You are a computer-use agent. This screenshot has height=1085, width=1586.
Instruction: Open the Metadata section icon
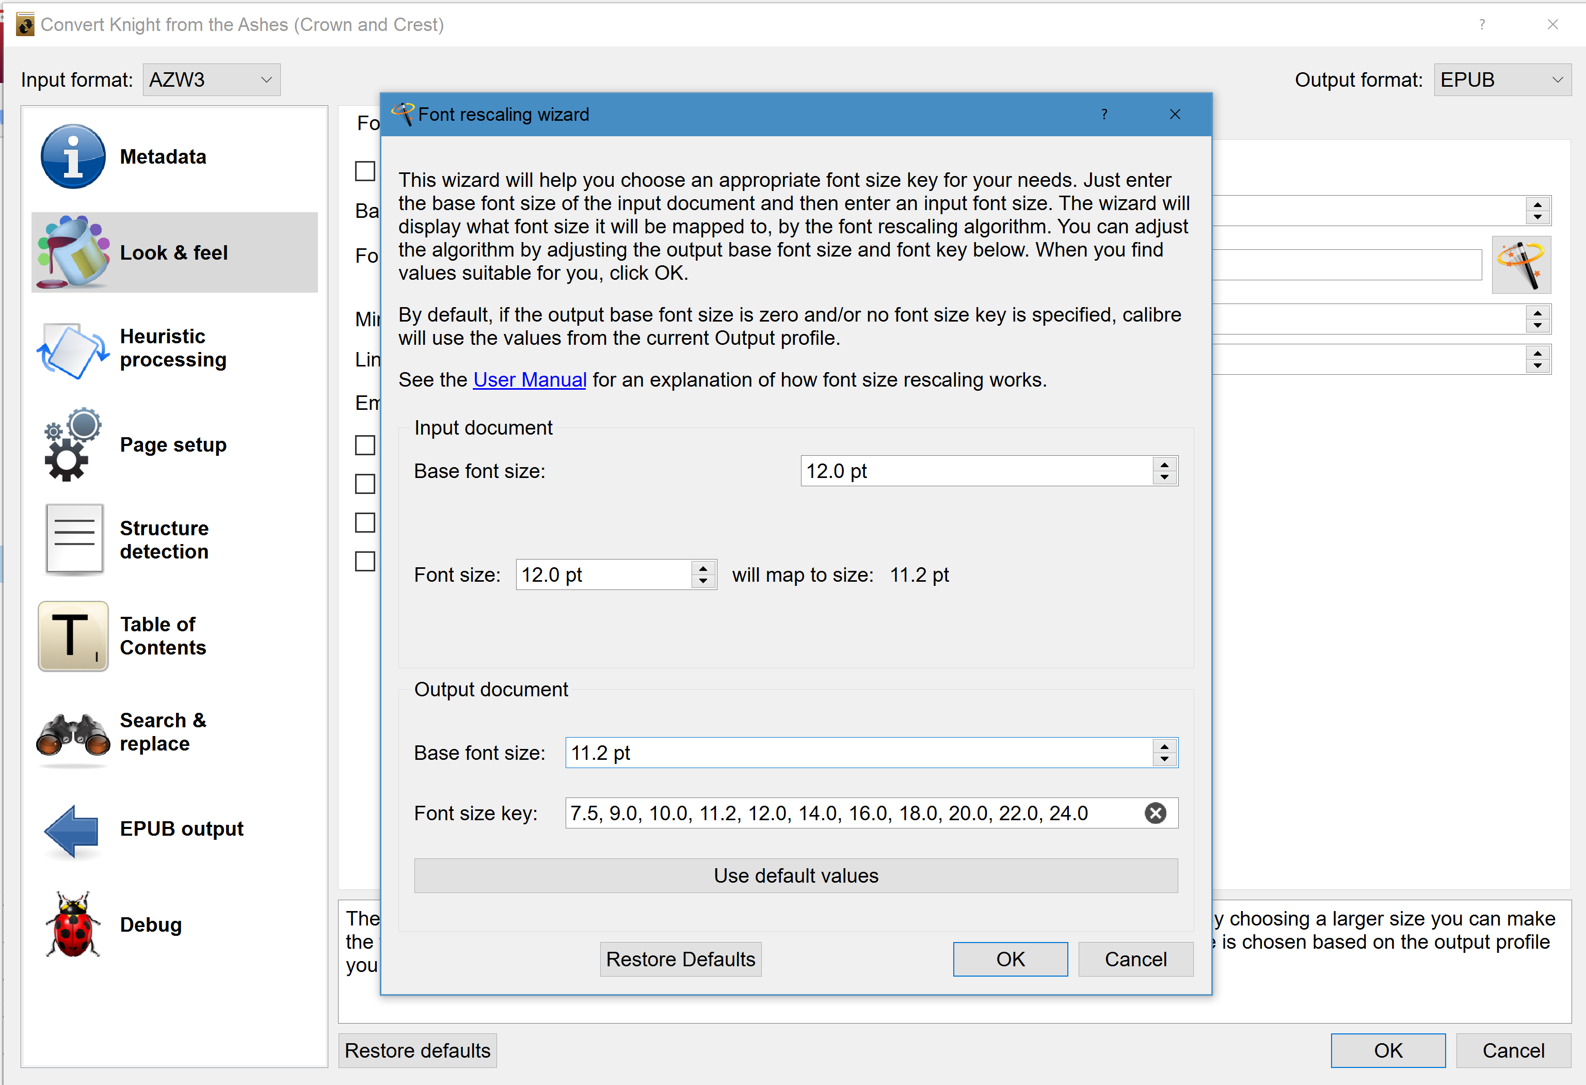(x=73, y=156)
